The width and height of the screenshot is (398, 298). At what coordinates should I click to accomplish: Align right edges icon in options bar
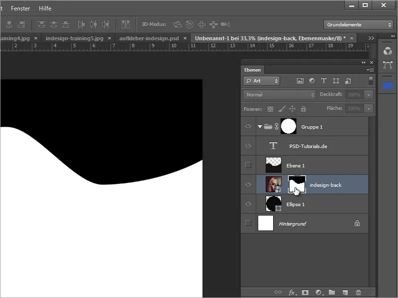coord(21,24)
